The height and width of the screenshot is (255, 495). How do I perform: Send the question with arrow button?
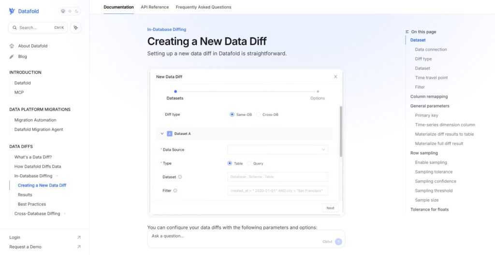338,242
